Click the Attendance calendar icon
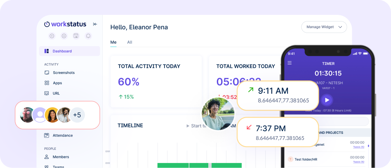391x168 pixels. point(47,135)
